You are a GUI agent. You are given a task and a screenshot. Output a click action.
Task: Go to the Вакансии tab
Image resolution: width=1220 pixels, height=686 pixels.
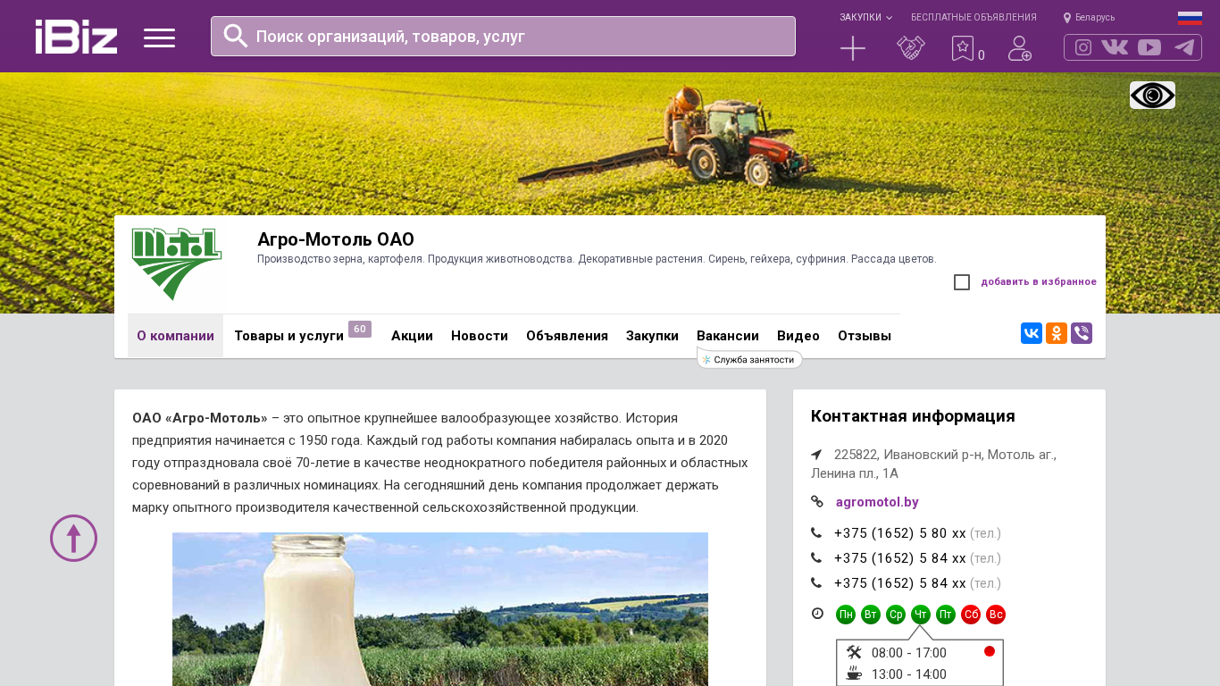coord(728,336)
